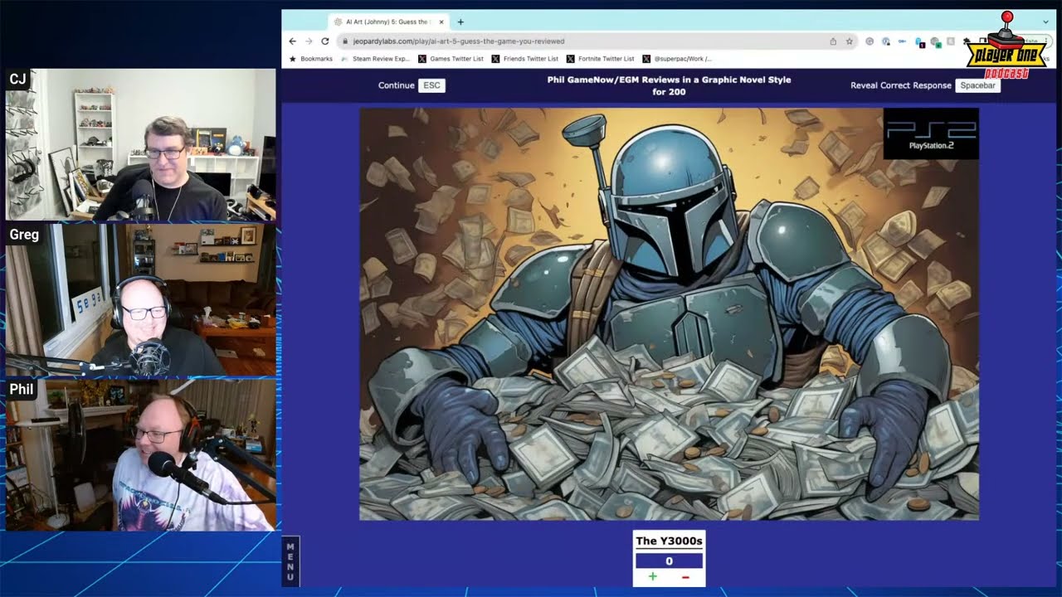This screenshot has height=597, width=1062.
Task: Subtract points from The Y3000s with minus
Action: click(685, 576)
